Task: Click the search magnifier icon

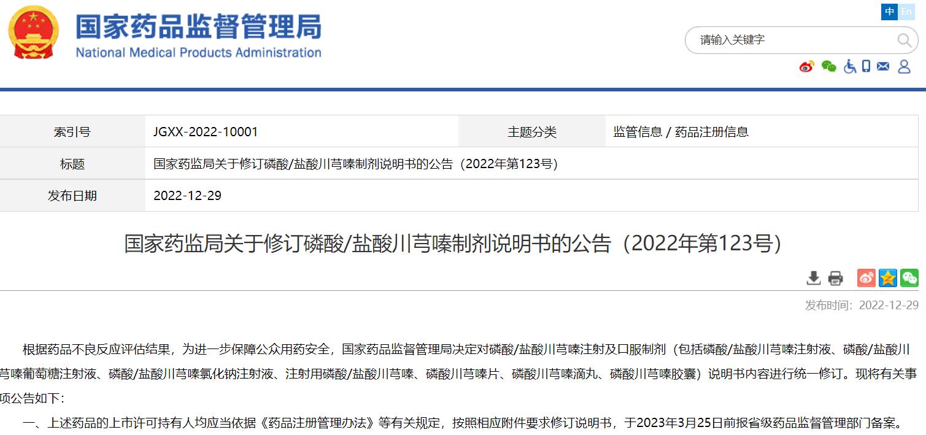Action: click(904, 40)
